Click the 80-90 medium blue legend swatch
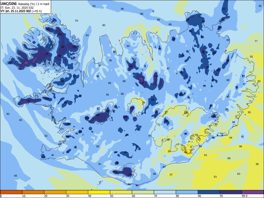Screen dimensions: 264x198 click(187, 192)
